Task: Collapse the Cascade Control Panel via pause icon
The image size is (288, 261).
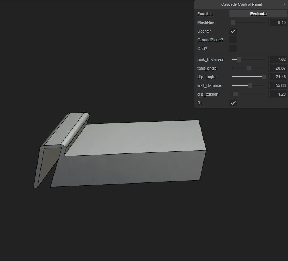Action: click(284, 4)
